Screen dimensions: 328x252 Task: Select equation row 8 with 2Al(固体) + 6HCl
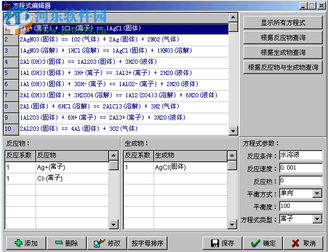pyautogui.click(x=124, y=106)
